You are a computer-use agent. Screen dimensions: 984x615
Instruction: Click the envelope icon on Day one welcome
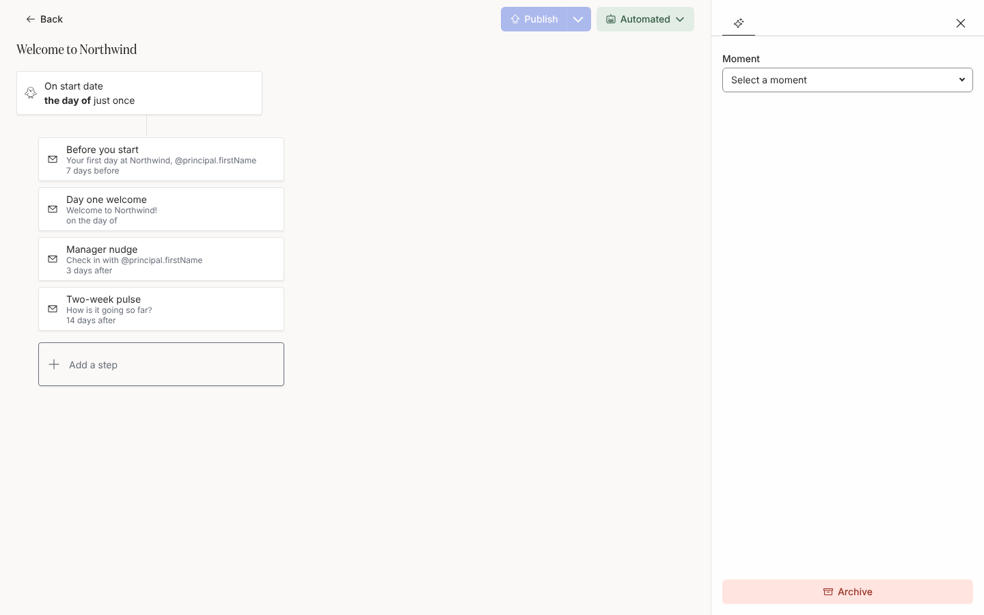[x=53, y=209]
